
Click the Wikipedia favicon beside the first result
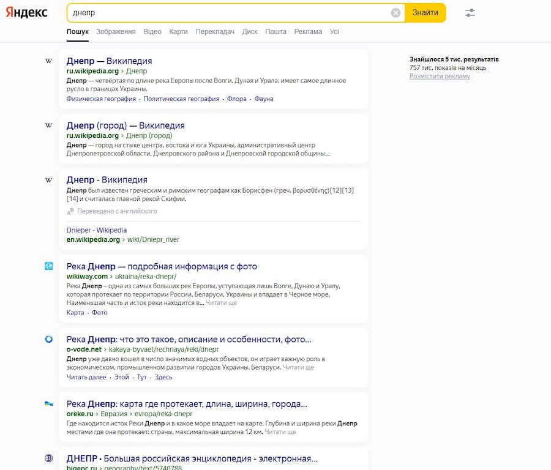[49, 61]
